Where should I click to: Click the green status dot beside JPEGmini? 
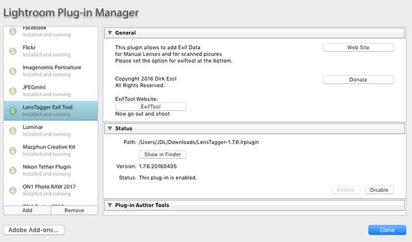(13, 91)
